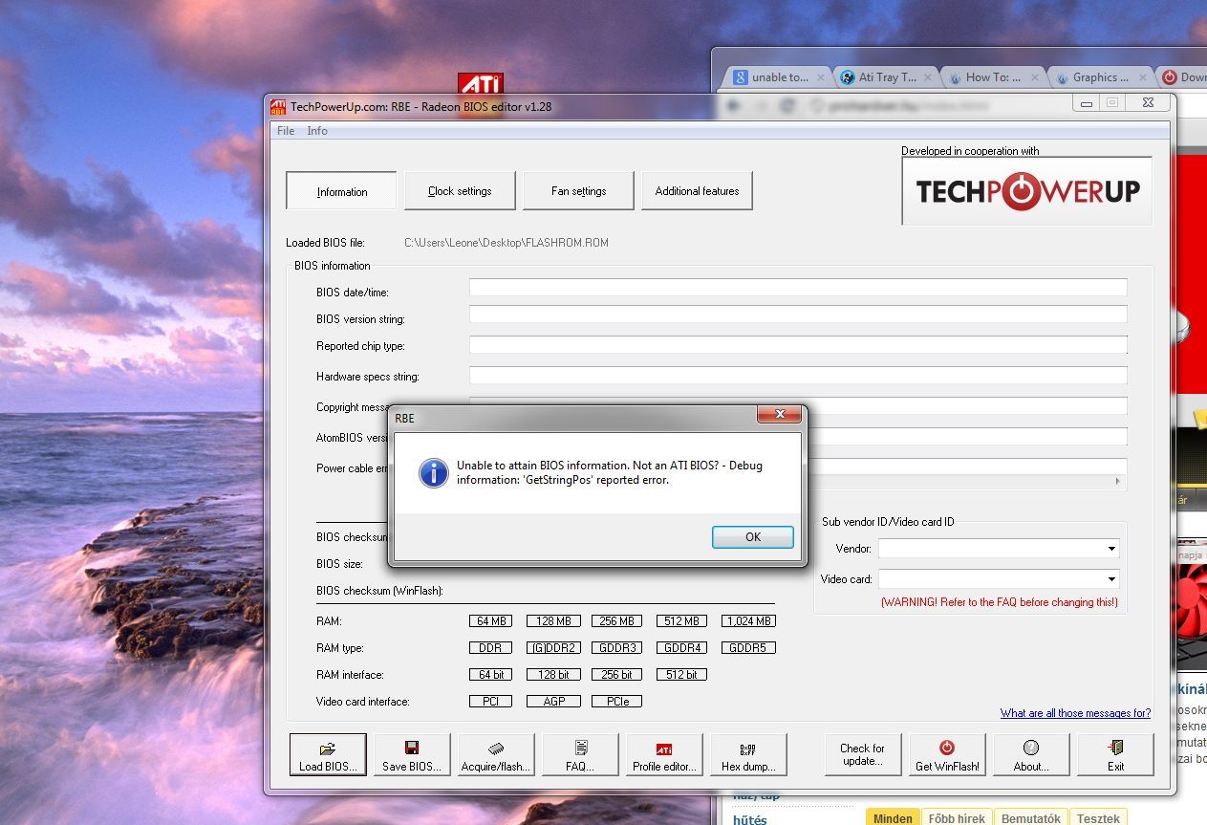Click the Exit door button
1207x825 pixels.
1115,755
